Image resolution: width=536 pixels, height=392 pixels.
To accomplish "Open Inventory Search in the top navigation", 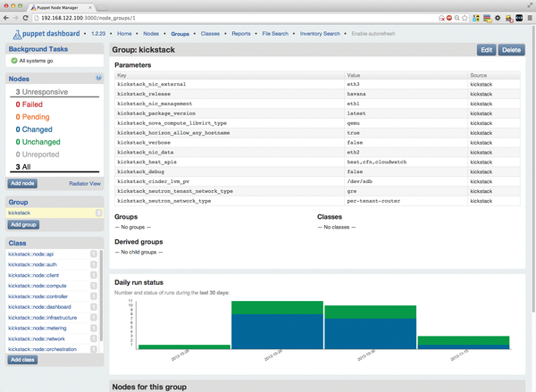I will 320,34.
